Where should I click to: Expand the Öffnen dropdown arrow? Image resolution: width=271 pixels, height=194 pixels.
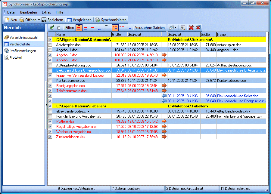(x=39, y=20)
